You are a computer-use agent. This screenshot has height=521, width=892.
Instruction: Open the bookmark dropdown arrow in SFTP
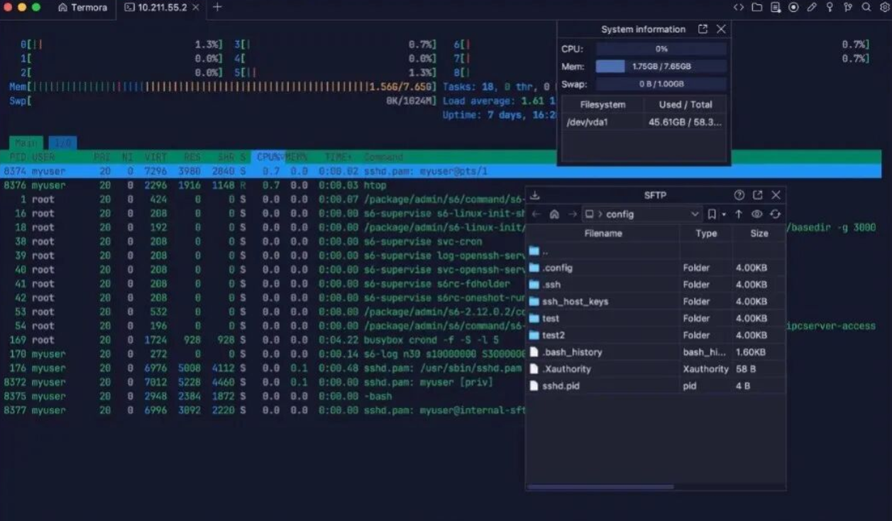point(724,214)
